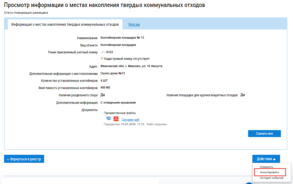The image size is (293, 184).
Task: Click the signature icon next to Документ.pdf
Action: click(x=108, y=119)
